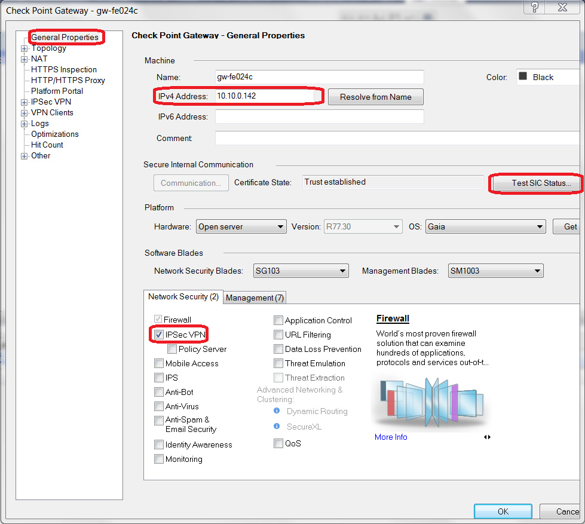Click the SecureXL info icon
The image size is (585, 524).
click(277, 427)
